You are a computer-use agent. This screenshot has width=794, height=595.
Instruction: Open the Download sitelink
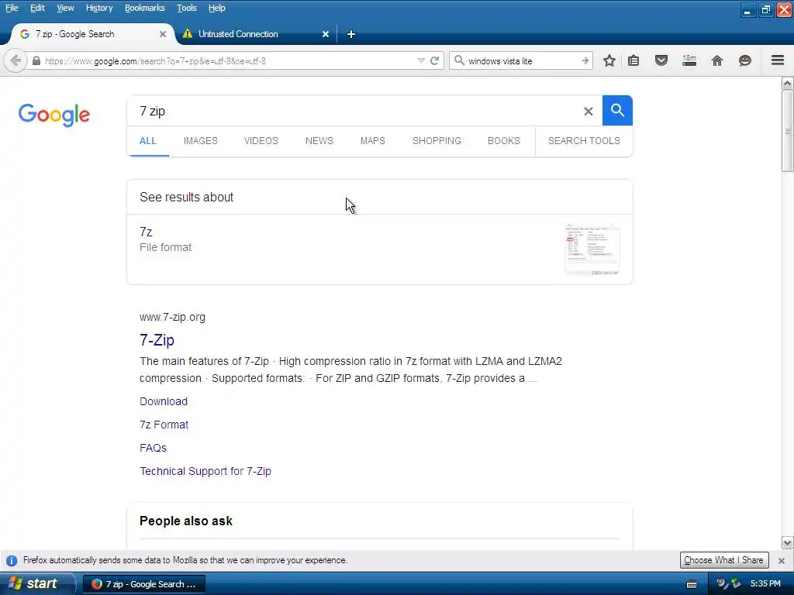164,401
